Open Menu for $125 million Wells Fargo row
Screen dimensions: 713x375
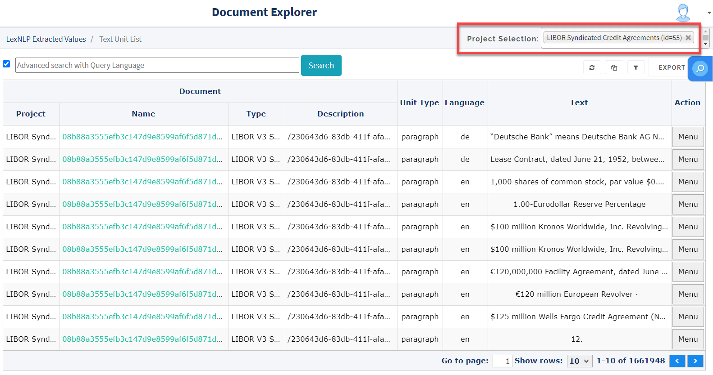point(688,317)
